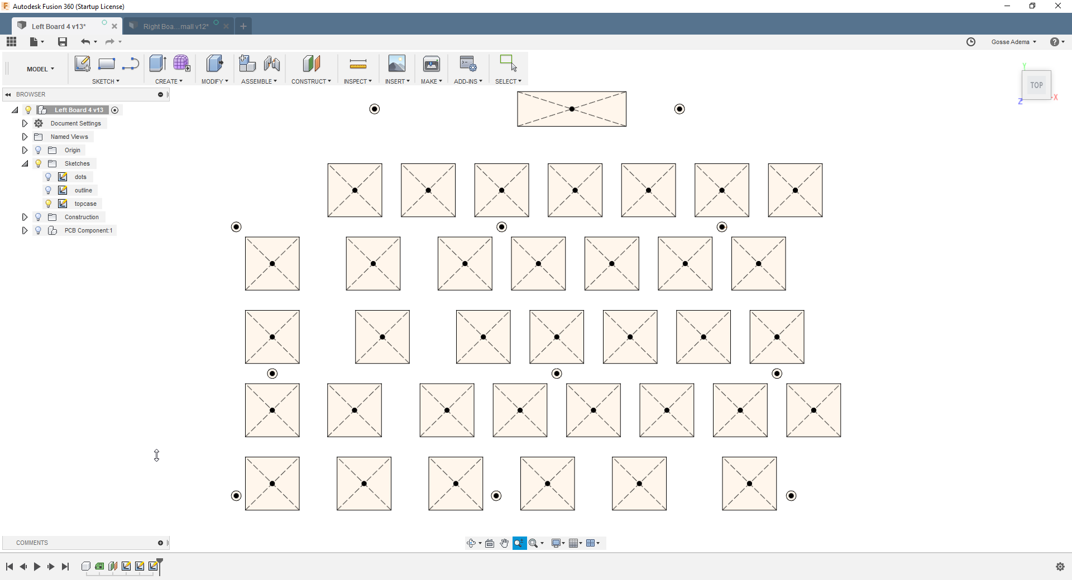Click the Extrude icon in Create
The width and height of the screenshot is (1072, 580).
(x=158, y=64)
